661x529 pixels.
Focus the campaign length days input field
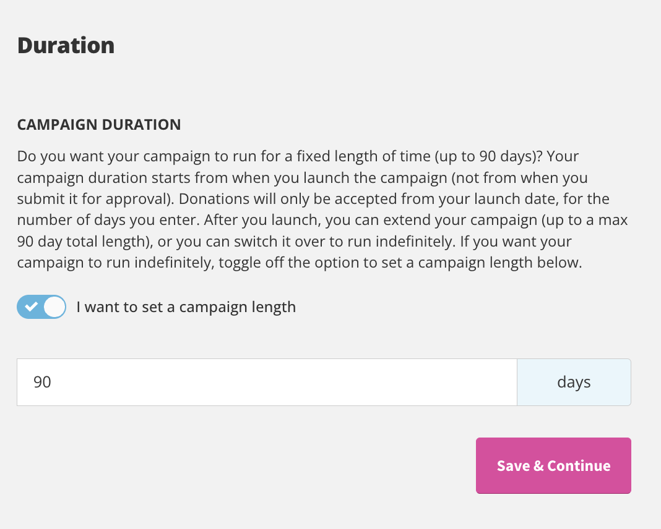pyautogui.click(x=267, y=382)
